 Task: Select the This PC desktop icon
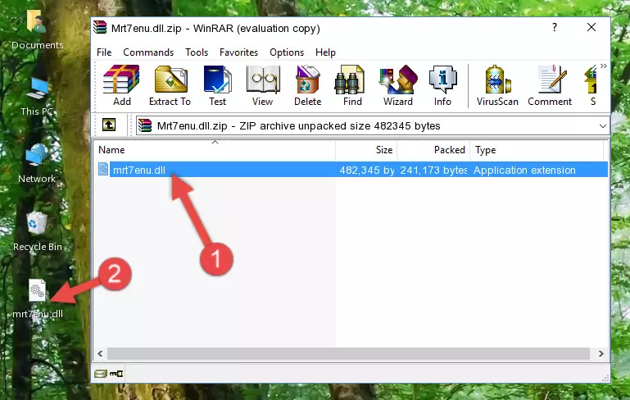37,97
